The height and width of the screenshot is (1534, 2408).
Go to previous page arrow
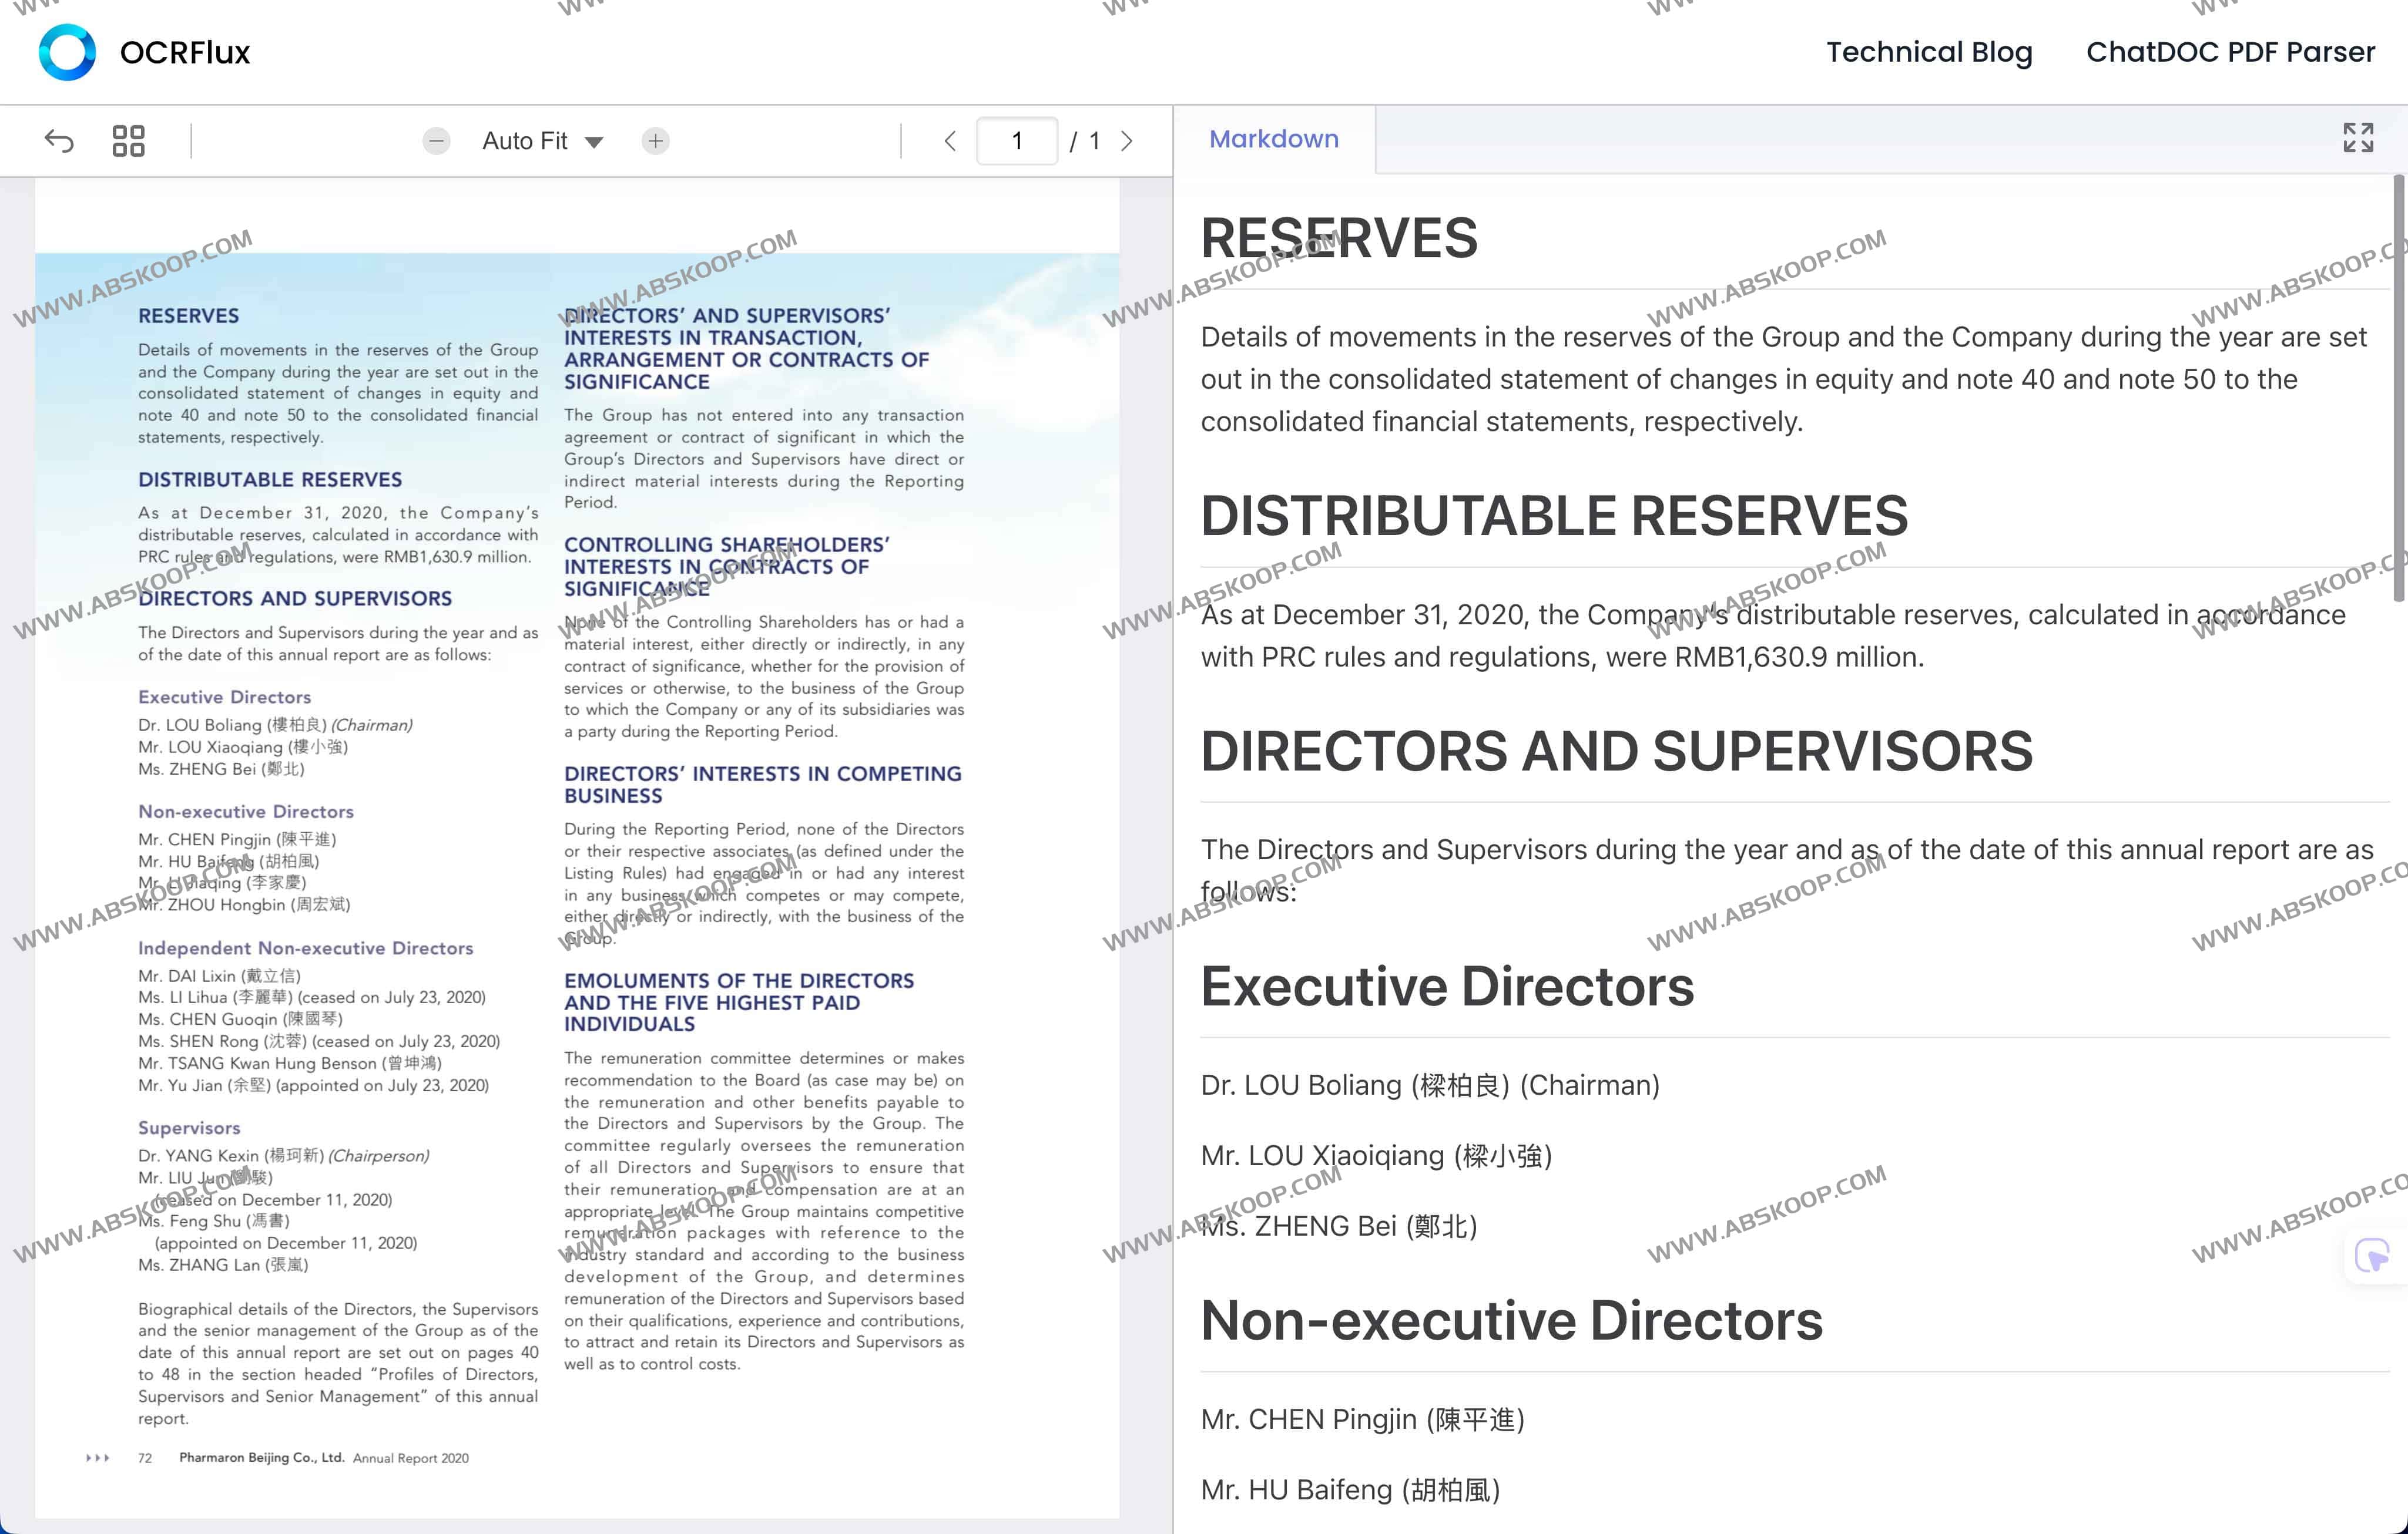[x=950, y=141]
